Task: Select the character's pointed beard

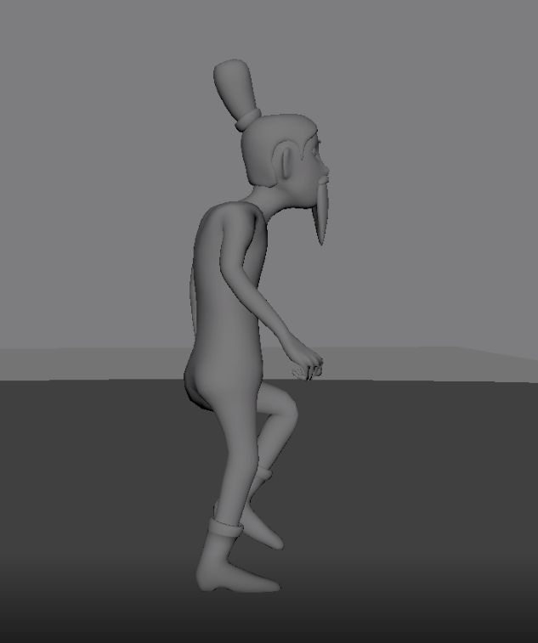Action: click(x=321, y=212)
